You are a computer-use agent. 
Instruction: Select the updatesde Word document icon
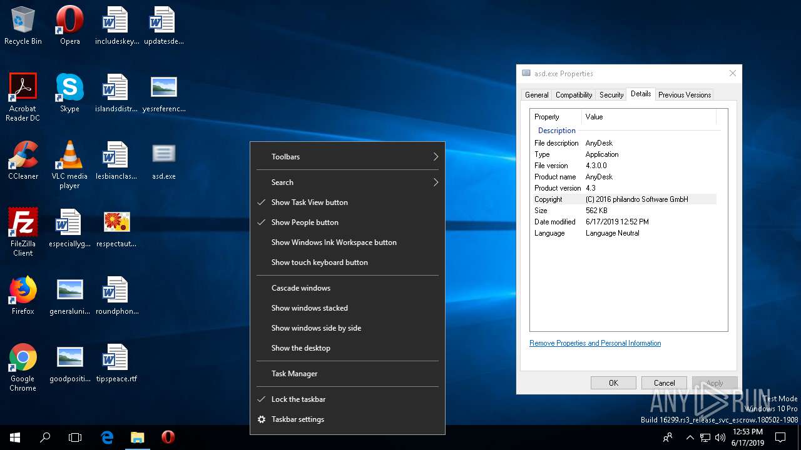coord(163,25)
